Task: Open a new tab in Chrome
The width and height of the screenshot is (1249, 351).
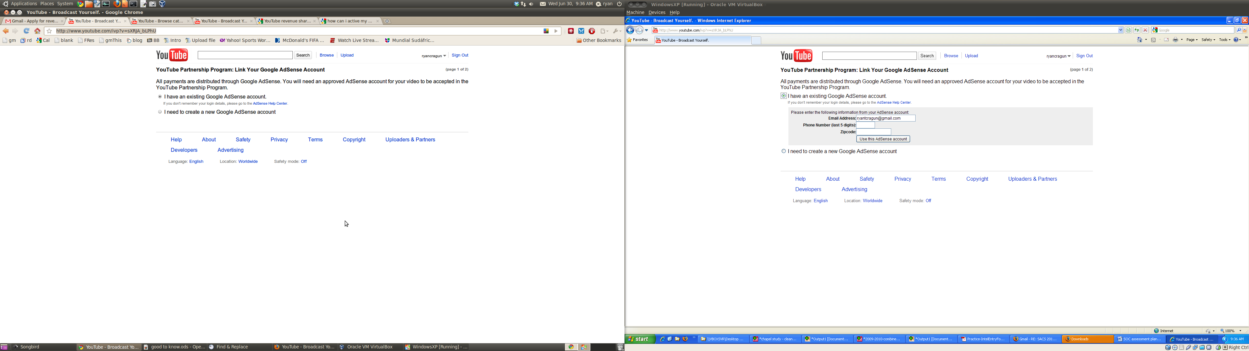Action: tap(387, 21)
